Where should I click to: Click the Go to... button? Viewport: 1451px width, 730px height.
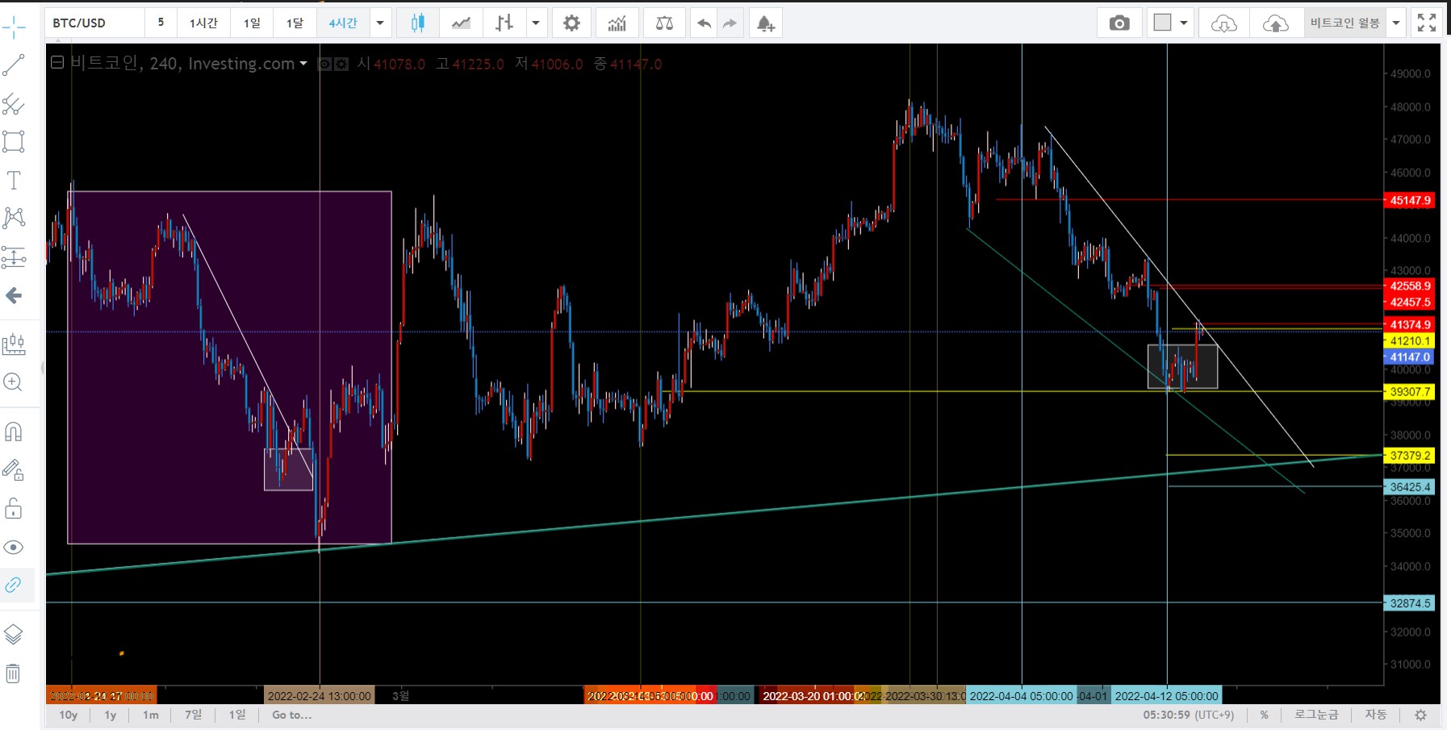(x=291, y=715)
